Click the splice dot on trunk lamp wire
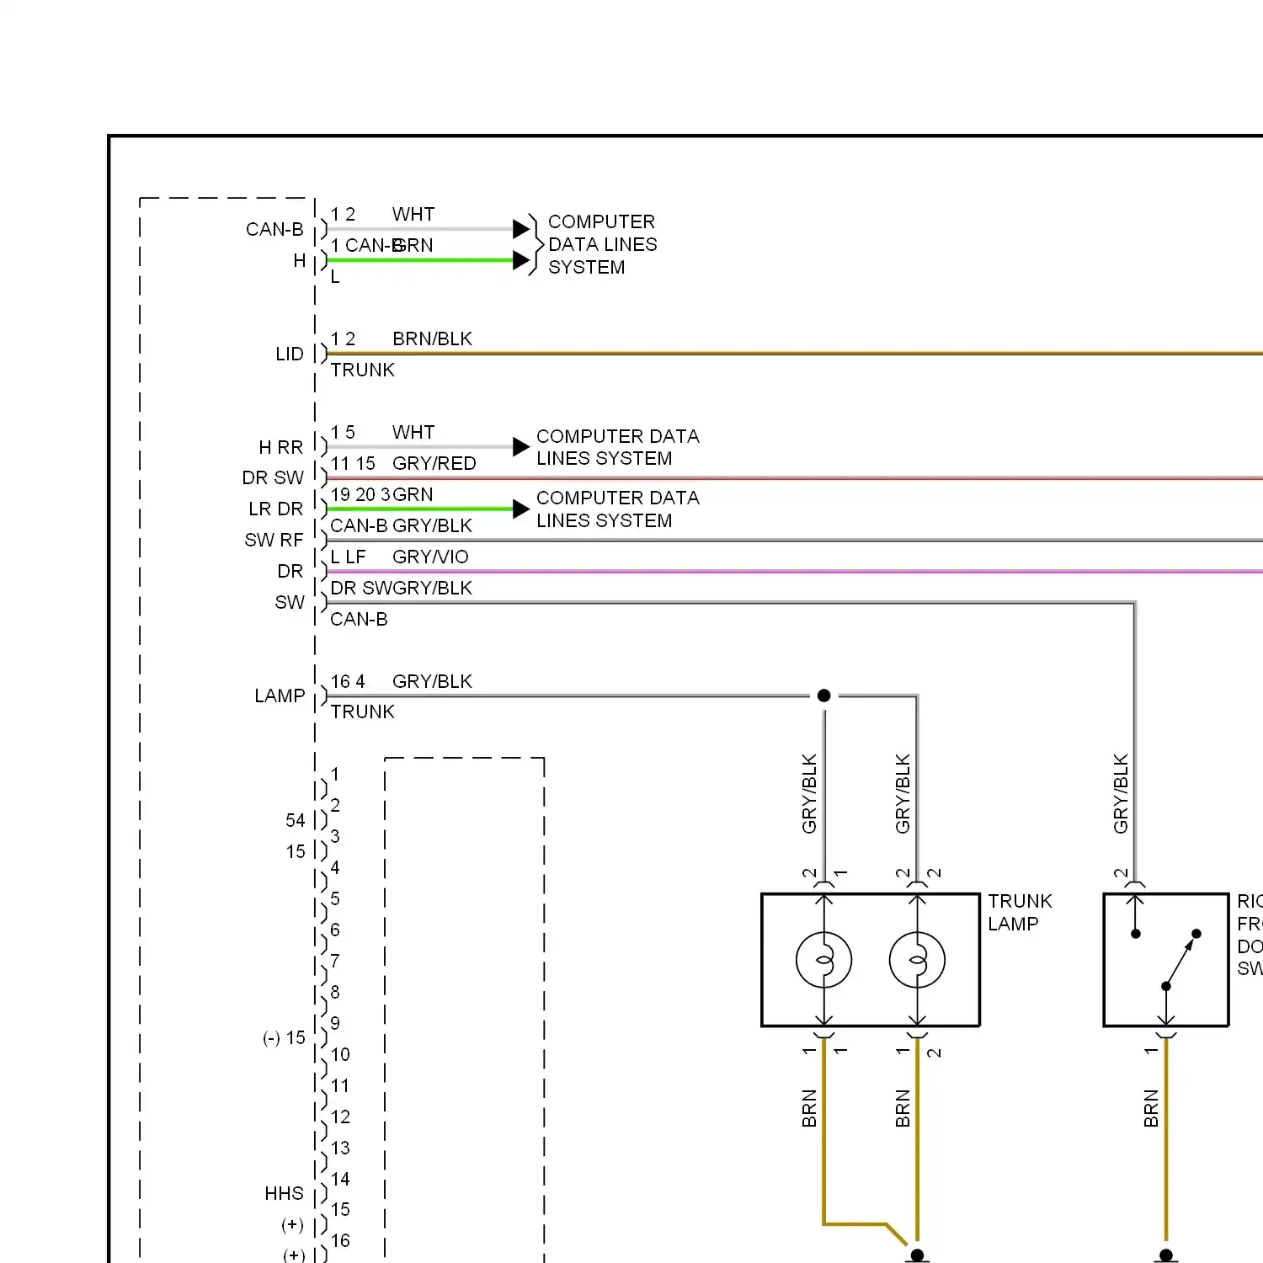 (824, 695)
